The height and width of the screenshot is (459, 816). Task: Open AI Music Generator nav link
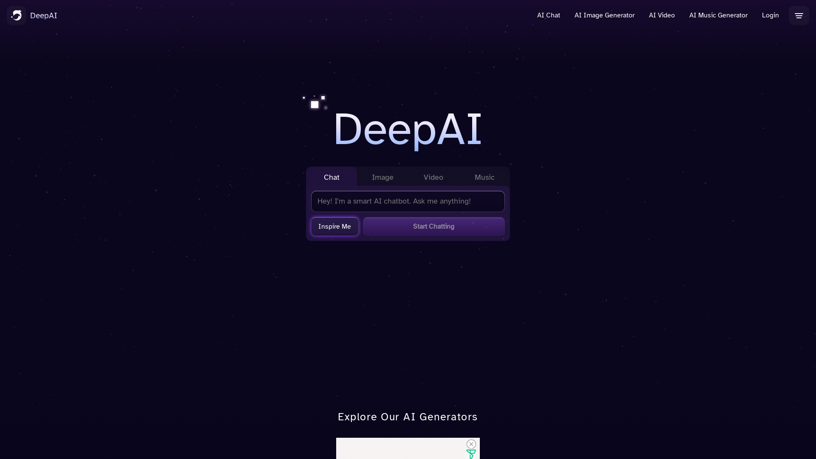[718, 15]
